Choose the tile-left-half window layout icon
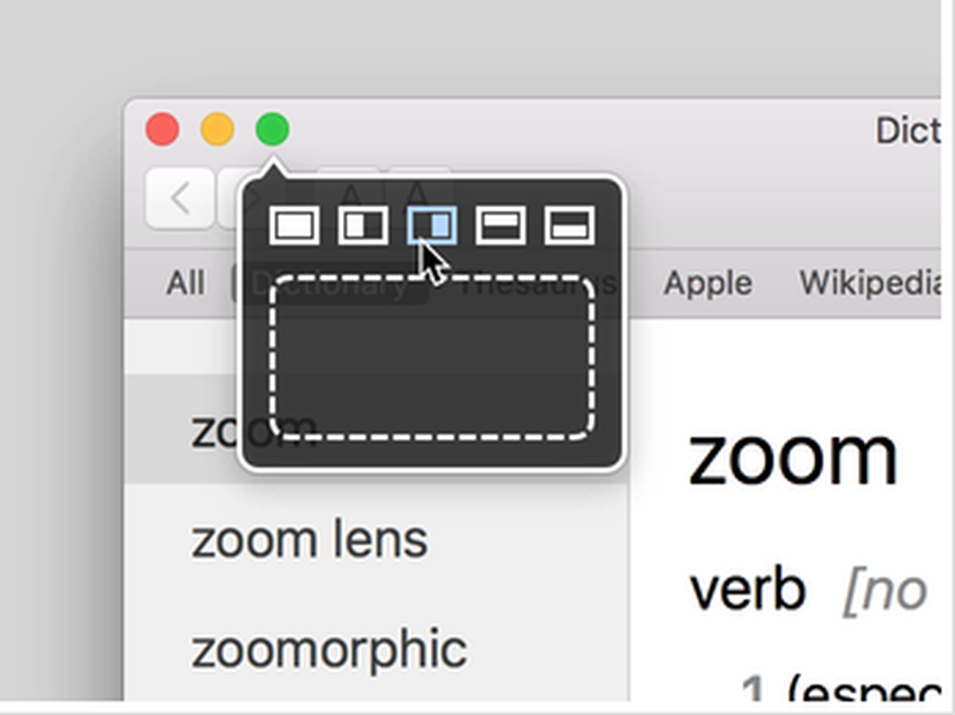Image resolution: width=955 pixels, height=715 pixels. coord(363,226)
